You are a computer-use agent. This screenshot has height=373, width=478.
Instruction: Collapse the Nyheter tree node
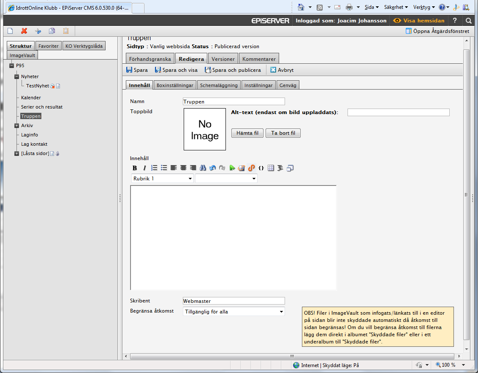[x=17, y=76]
